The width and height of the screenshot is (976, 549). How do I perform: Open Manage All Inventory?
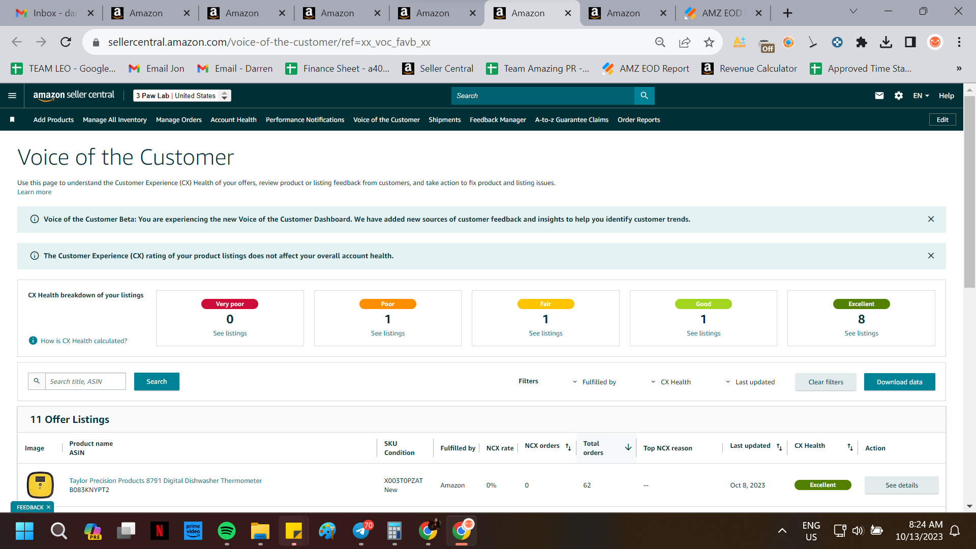pyautogui.click(x=114, y=119)
